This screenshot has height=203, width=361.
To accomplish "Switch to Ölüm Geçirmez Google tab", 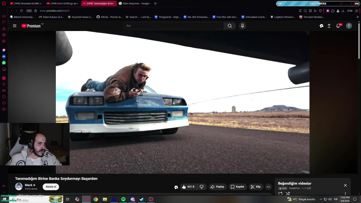I will coord(135,3).
